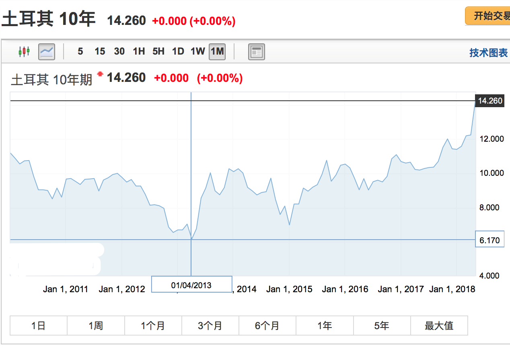This screenshot has width=510, height=350.
Task: Click the red marker next to the chart title
Action: click(x=100, y=74)
